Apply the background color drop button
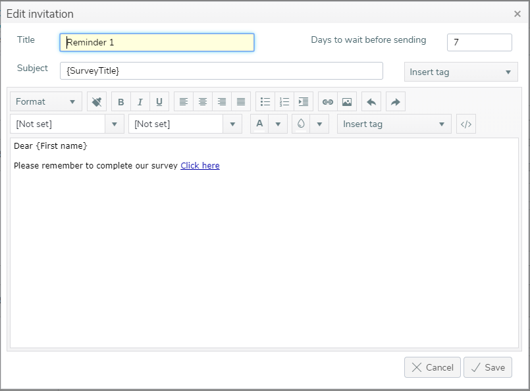 tap(301, 124)
